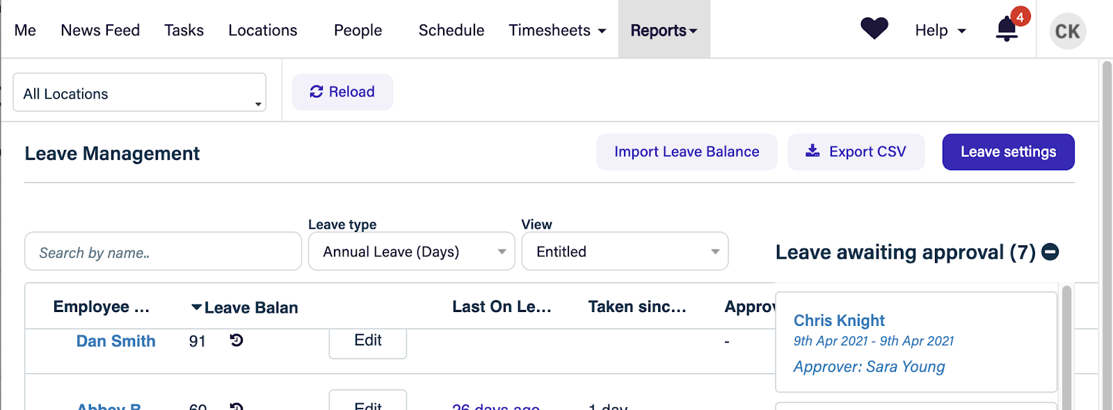Open the Timesheets menu
The width and height of the screenshot is (1113, 410).
click(x=557, y=31)
